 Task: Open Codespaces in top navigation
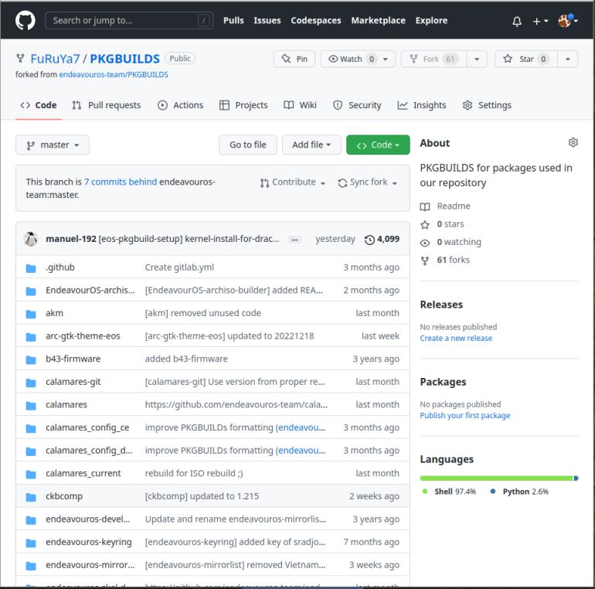(316, 21)
